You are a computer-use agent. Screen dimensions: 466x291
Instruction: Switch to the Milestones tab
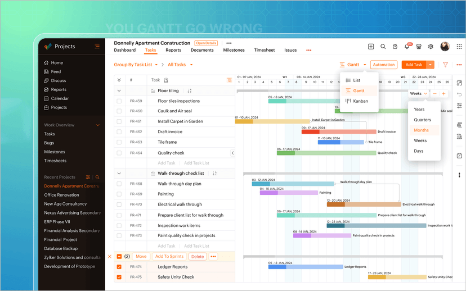point(234,50)
